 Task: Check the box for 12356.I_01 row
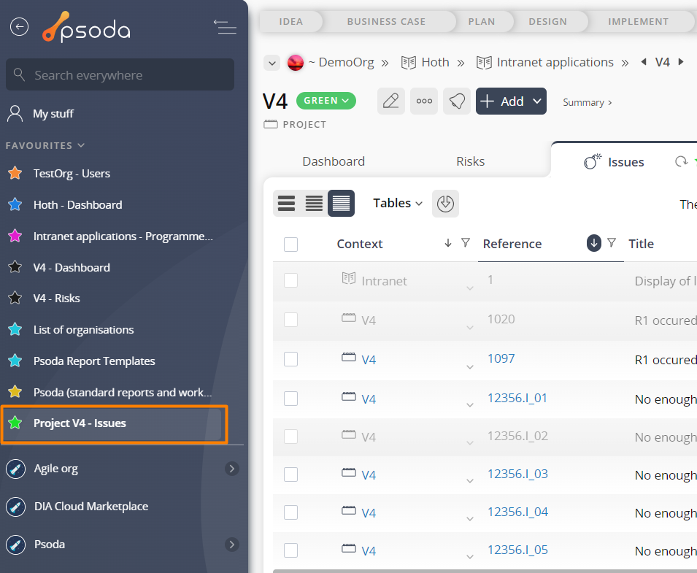pos(290,399)
